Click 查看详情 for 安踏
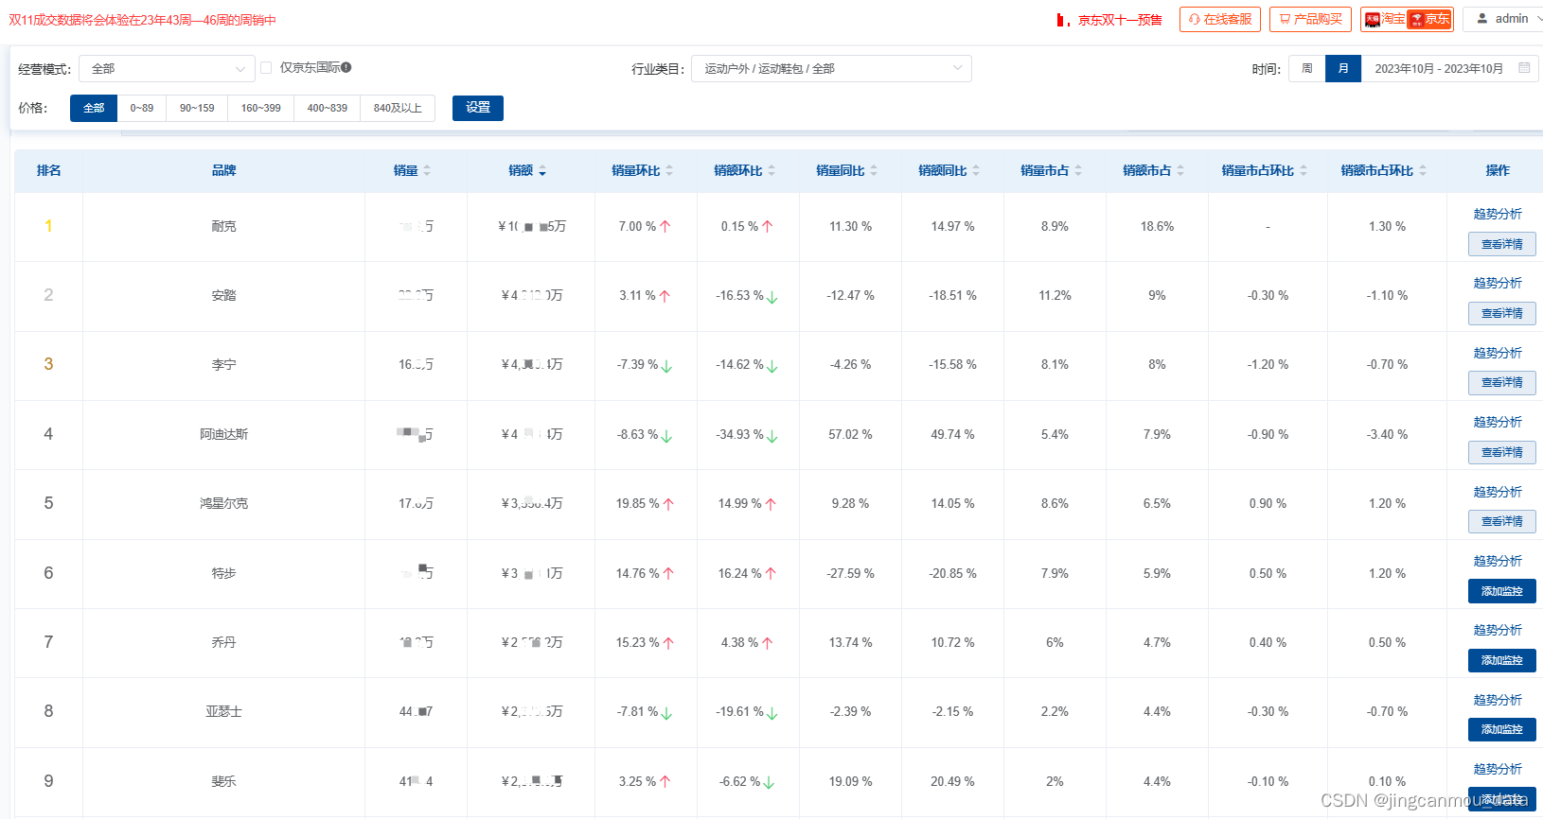 tap(1502, 313)
